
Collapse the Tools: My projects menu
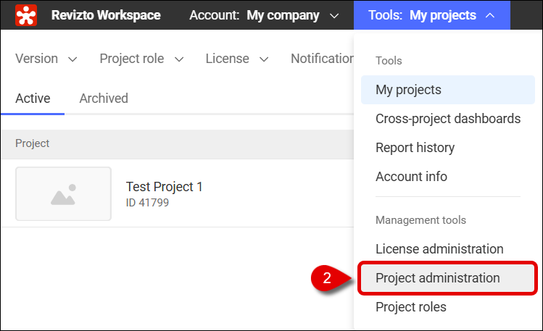[432, 15]
